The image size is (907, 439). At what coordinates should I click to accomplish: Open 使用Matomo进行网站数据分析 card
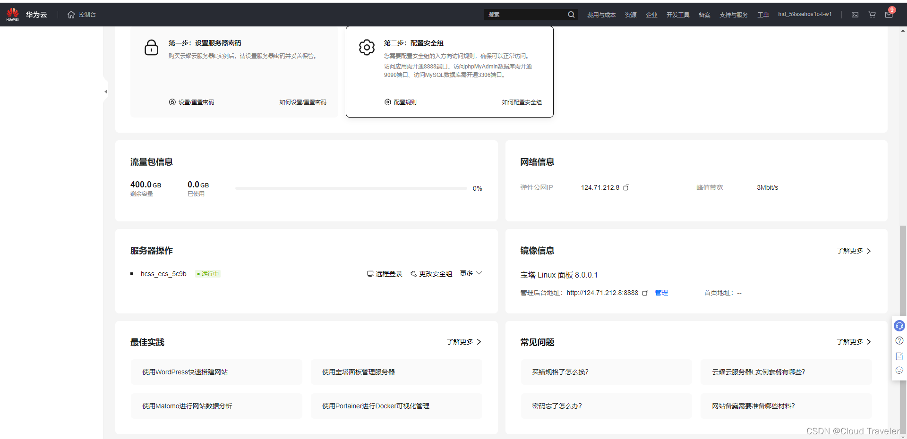216,406
